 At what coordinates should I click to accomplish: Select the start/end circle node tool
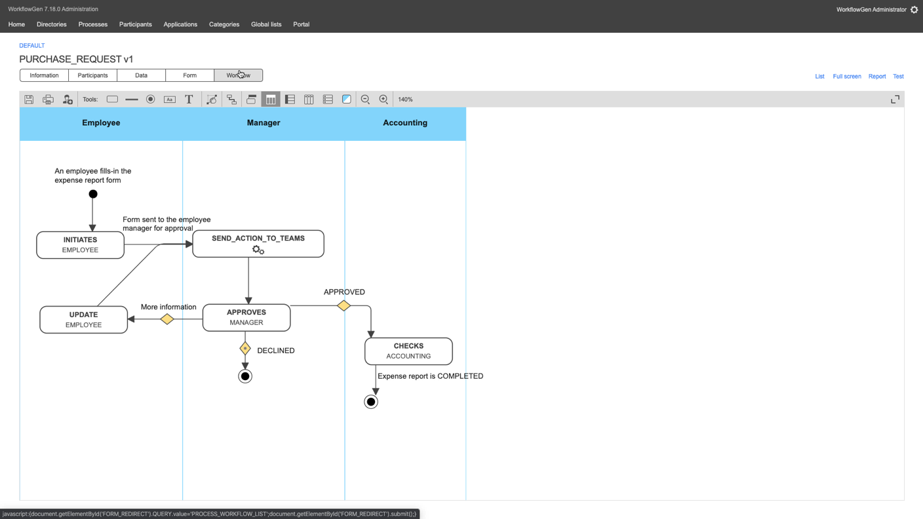coord(150,100)
